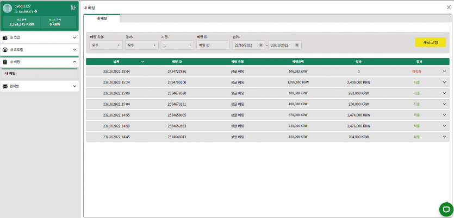Click the 베팅금액 column header
454x218 pixels.
click(x=298, y=61)
